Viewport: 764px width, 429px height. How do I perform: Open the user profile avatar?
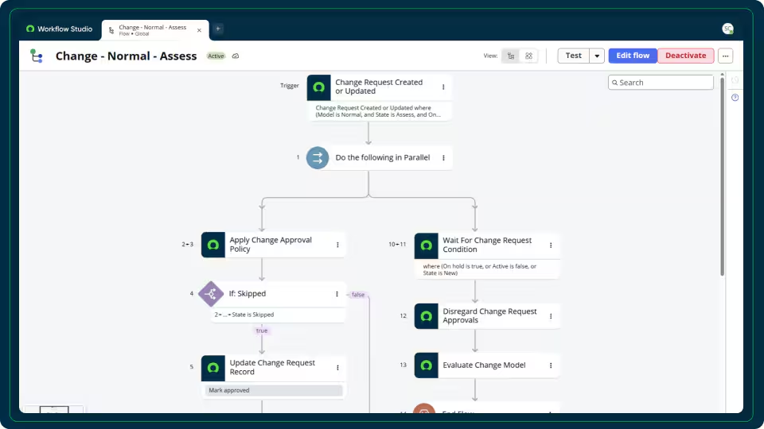point(727,29)
